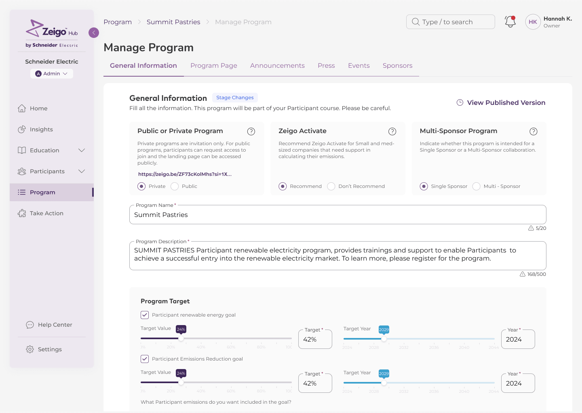
Task: Open help for Public or Private Program
Action: click(251, 131)
